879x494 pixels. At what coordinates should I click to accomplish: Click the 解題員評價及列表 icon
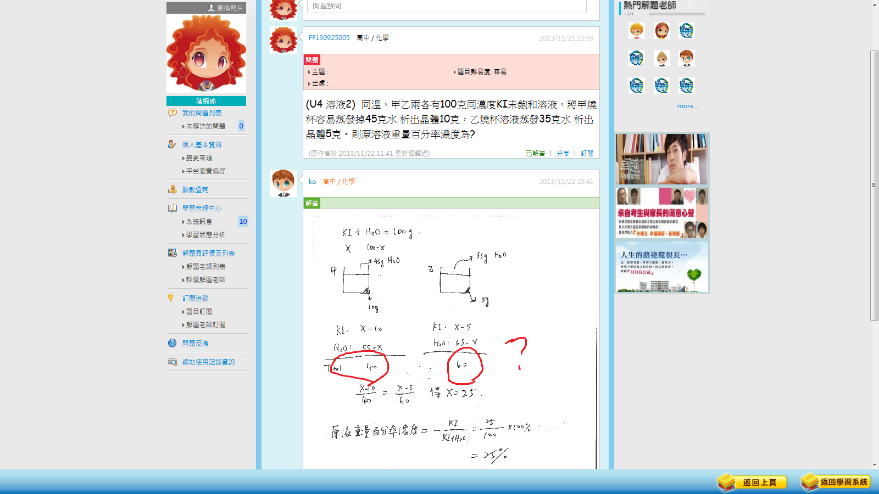tap(172, 253)
